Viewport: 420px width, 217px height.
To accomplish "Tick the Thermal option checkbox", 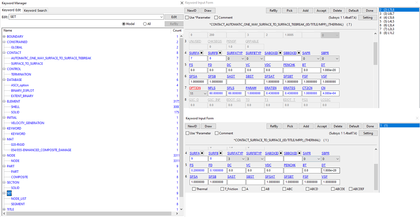I will coord(194,189).
